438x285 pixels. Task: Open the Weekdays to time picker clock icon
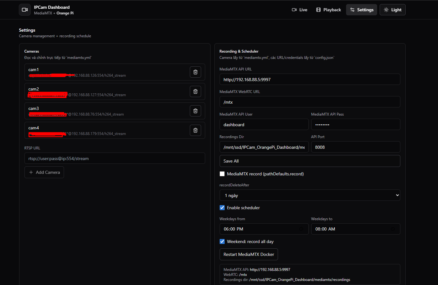click(x=393, y=229)
